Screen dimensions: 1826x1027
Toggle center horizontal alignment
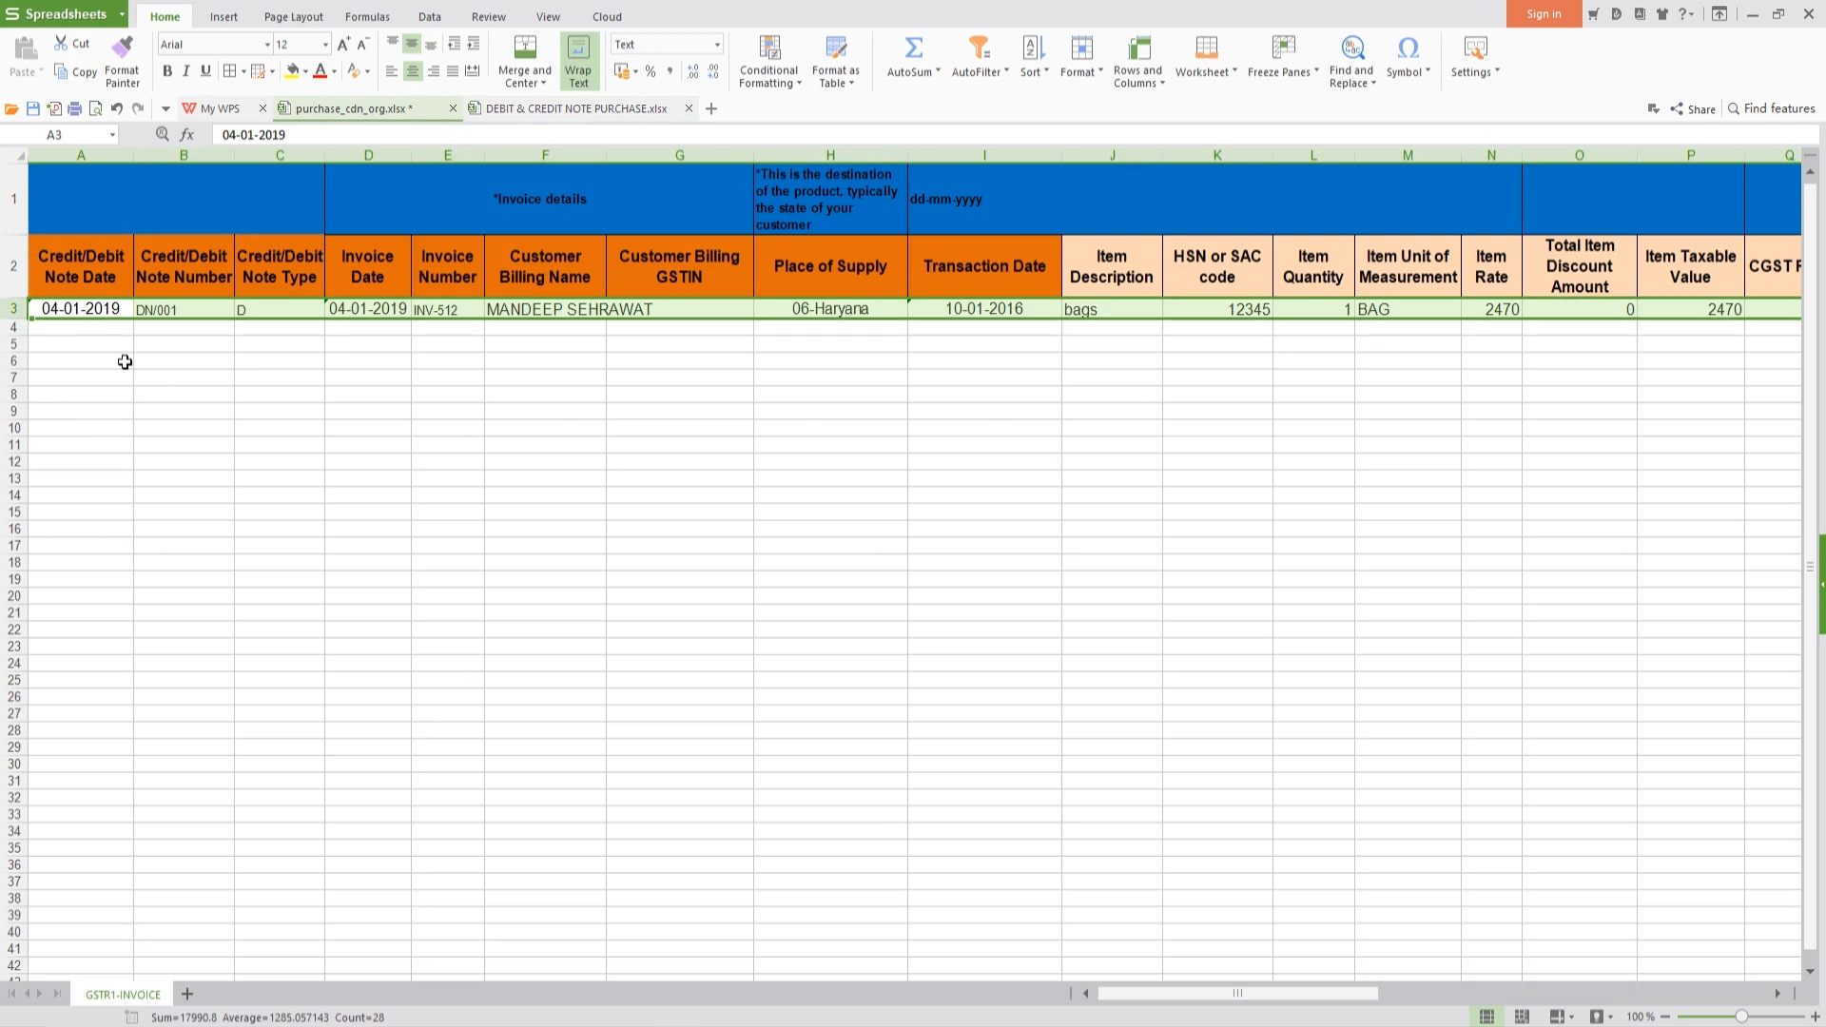tap(413, 71)
